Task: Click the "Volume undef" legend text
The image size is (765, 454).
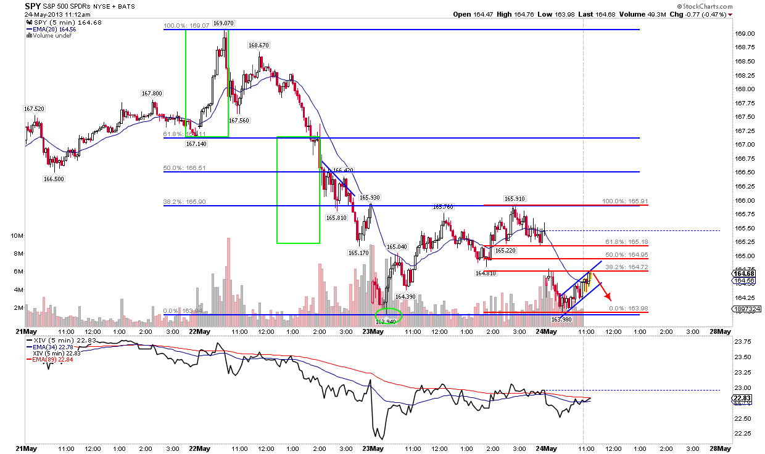Action: (52, 36)
